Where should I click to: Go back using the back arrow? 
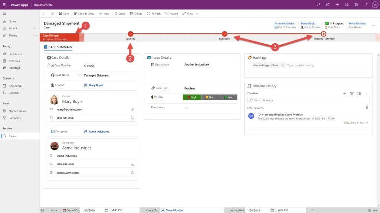[44, 14]
